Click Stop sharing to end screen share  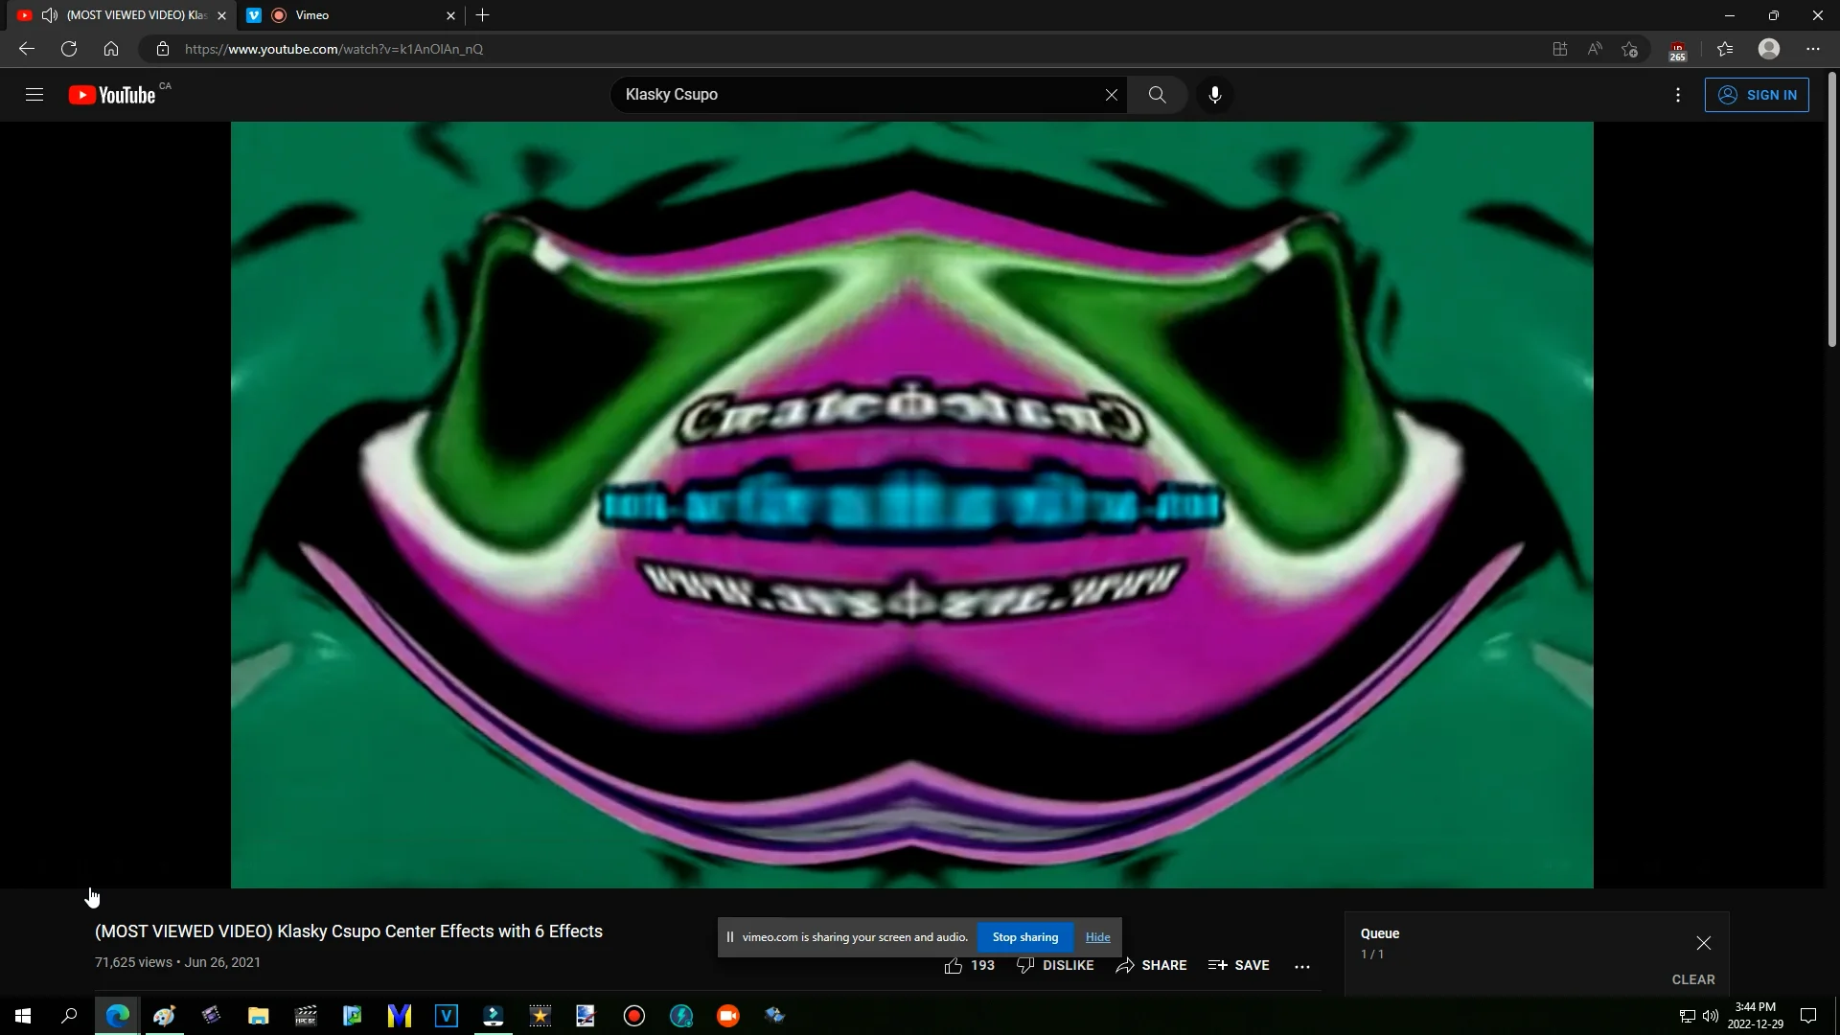pos(1024,936)
